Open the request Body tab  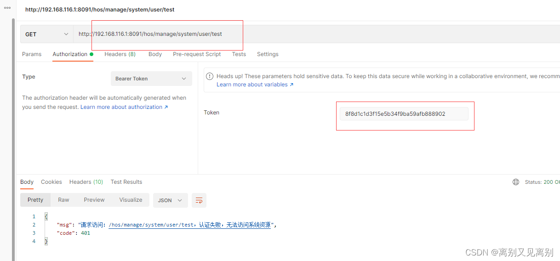(155, 54)
